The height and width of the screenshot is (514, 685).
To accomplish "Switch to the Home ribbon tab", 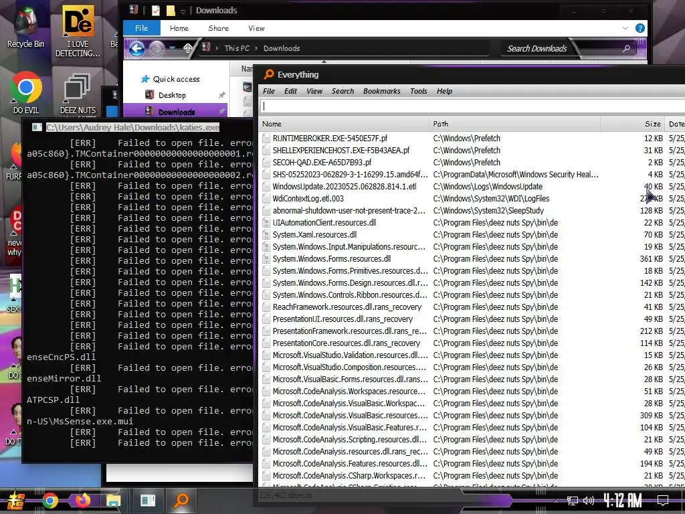I will pyautogui.click(x=179, y=28).
